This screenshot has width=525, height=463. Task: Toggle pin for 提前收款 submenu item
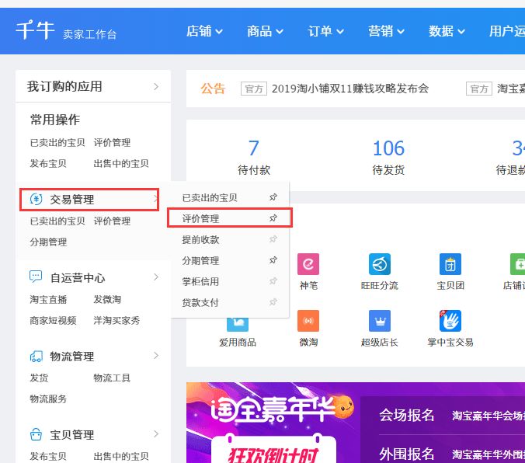tap(273, 239)
